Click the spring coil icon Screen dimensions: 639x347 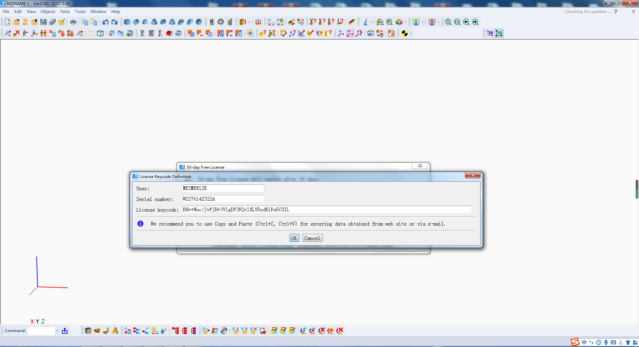(230, 22)
